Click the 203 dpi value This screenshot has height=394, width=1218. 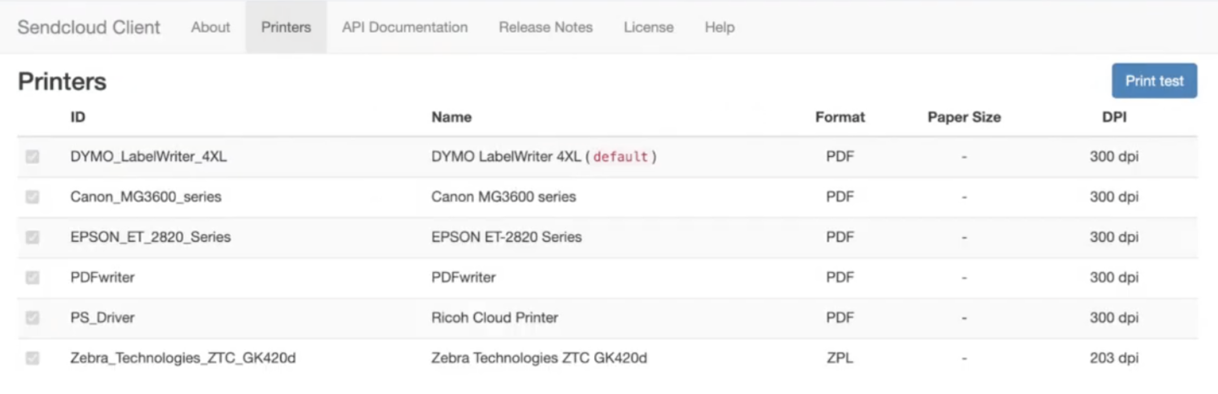1114,358
